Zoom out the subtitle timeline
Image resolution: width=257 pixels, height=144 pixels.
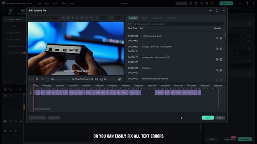102,79
